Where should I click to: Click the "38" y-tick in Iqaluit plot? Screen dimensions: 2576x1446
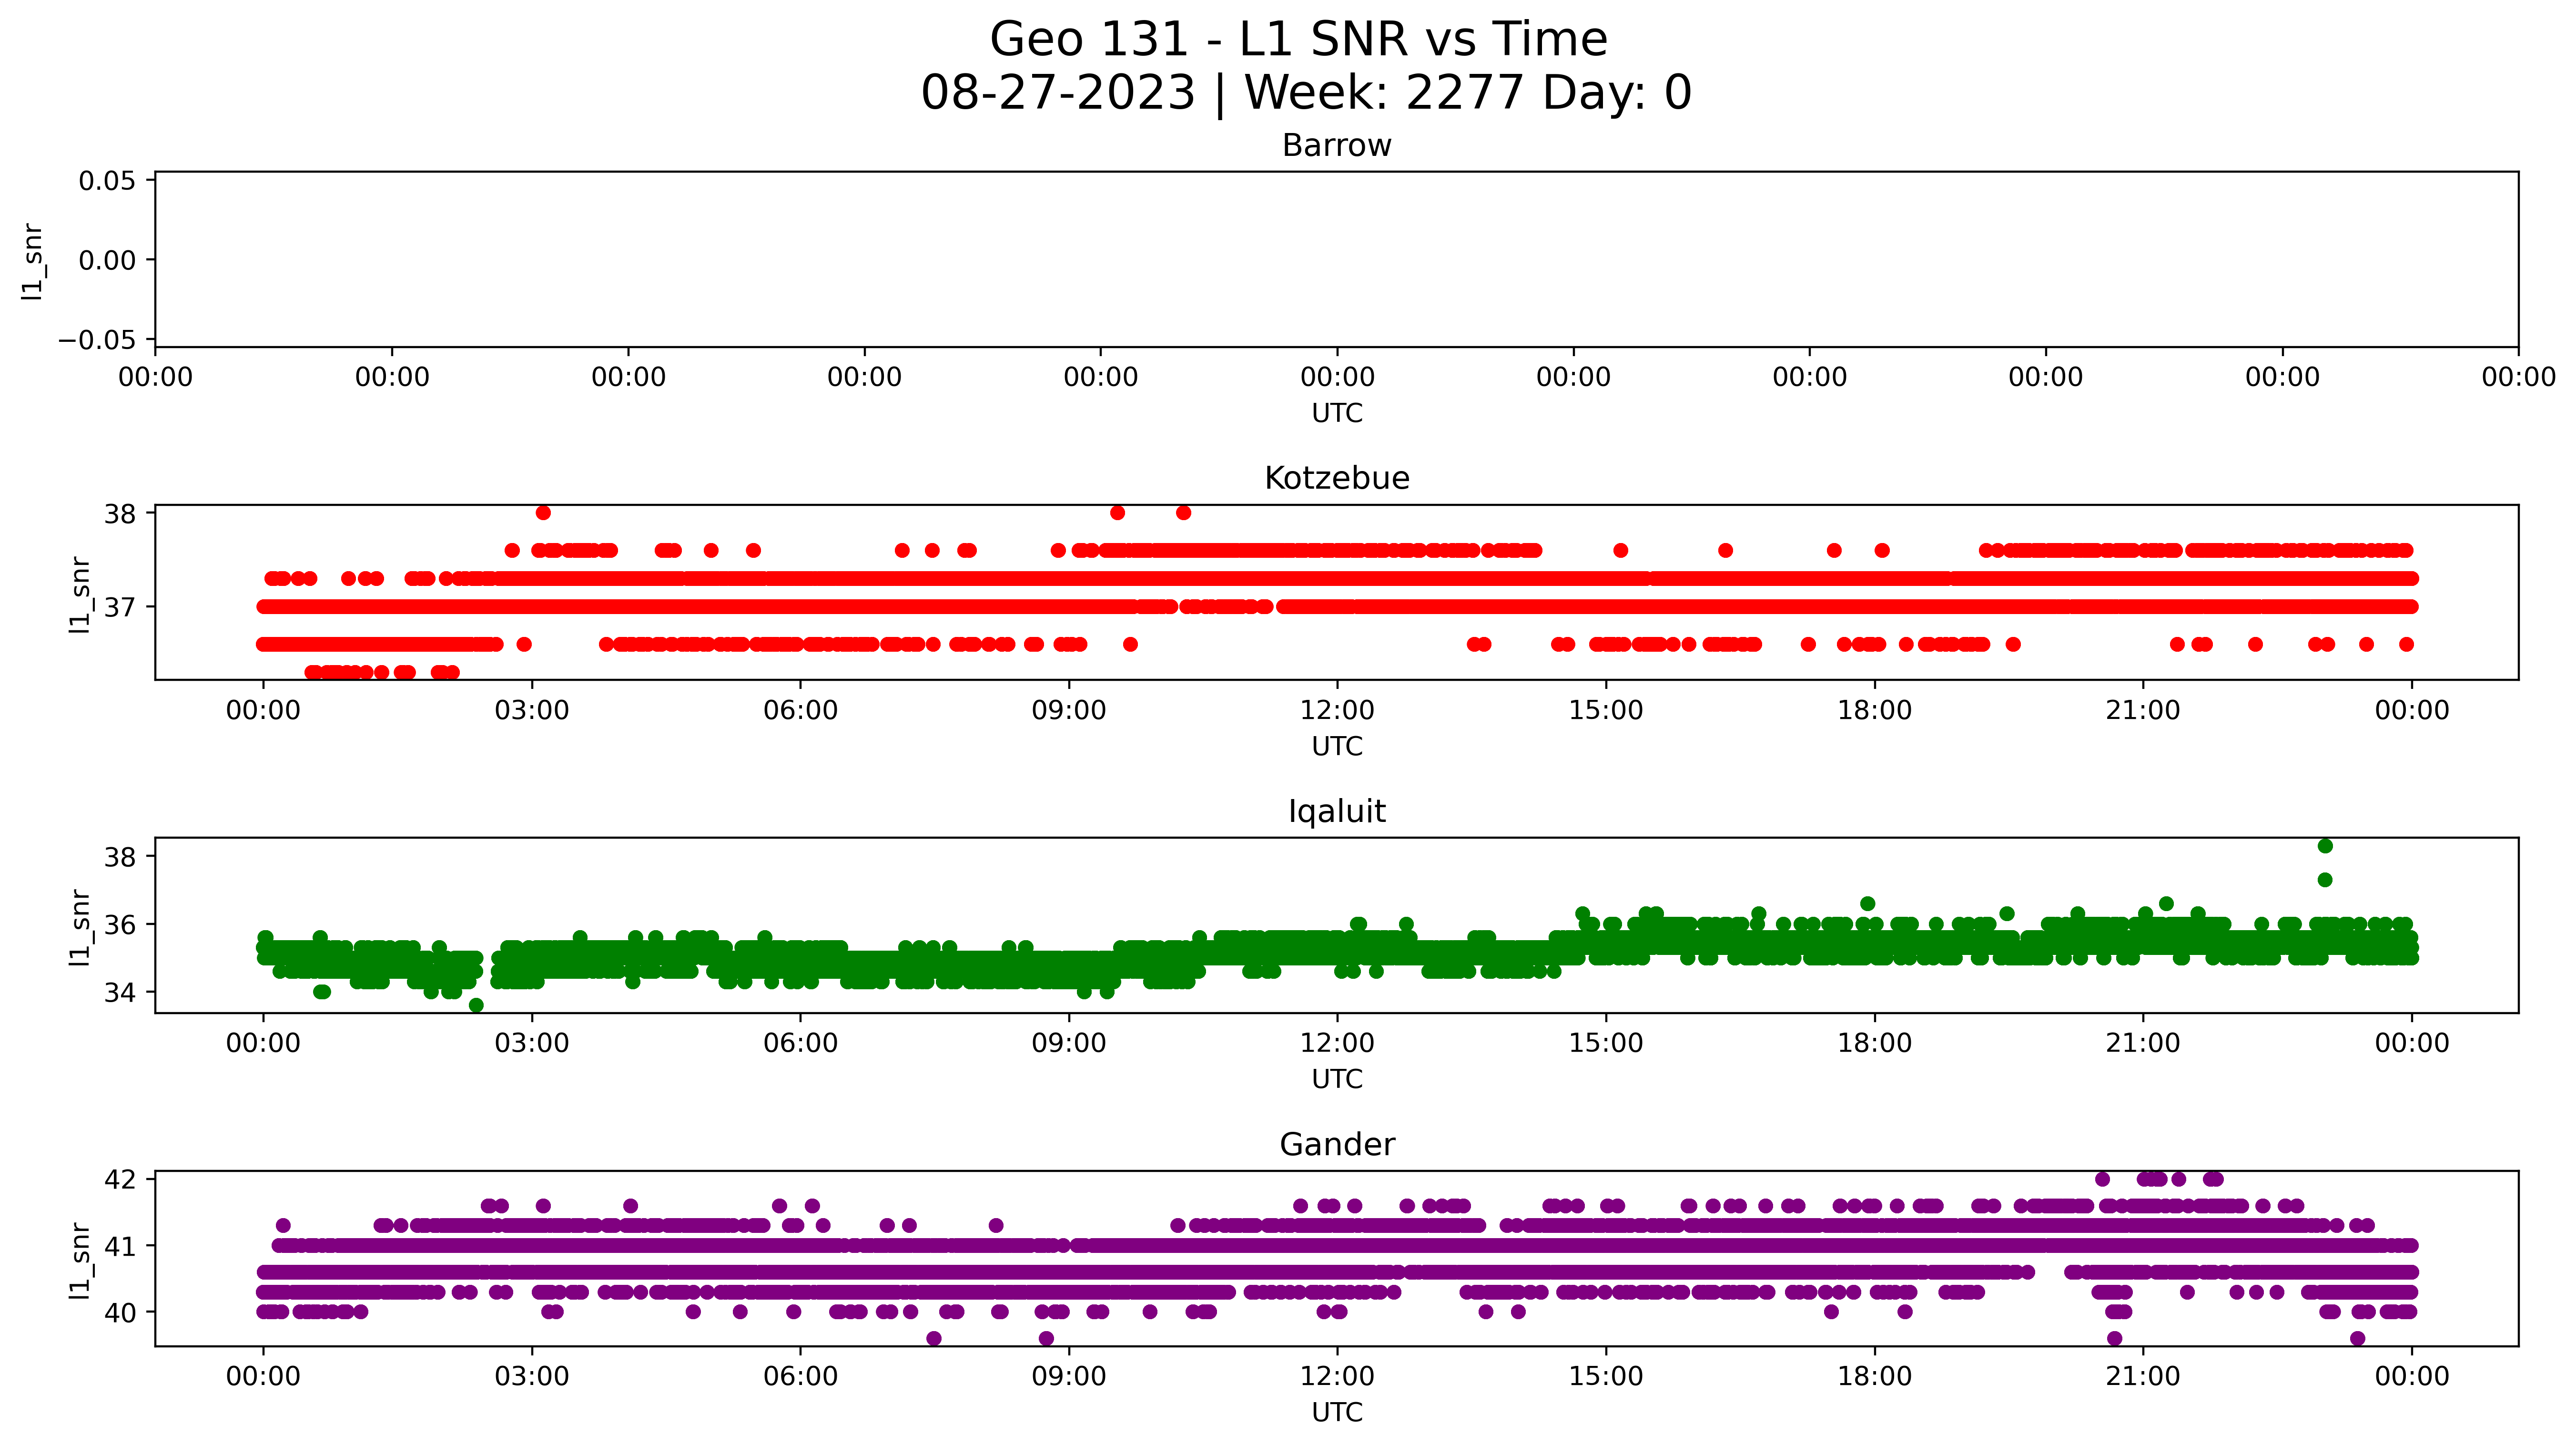coord(120,858)
